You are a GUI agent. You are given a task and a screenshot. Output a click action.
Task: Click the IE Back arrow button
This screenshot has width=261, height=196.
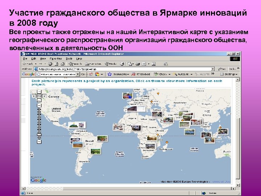[x=28, y=64]
